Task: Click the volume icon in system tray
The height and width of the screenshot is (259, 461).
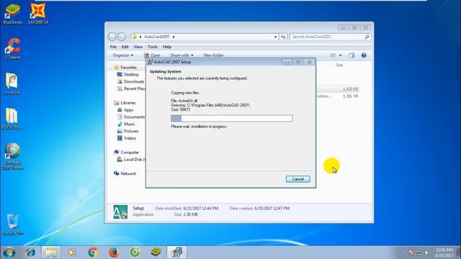Action: pyautogui.click(x=426, y=253)
